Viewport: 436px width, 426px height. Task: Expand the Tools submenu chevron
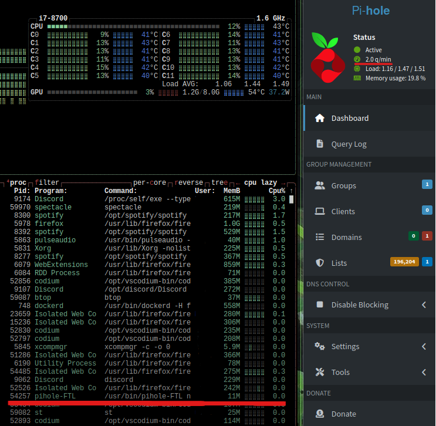pos(424,373)
